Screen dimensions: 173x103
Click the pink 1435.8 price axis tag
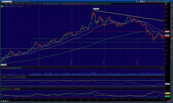[x=167, y=32]
